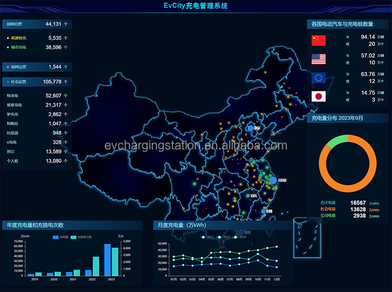This screenshot has height=292, width=392.
Task: Click the 94.14 vehicle count value
Action: pyautogui.click(x=368, y=37)
